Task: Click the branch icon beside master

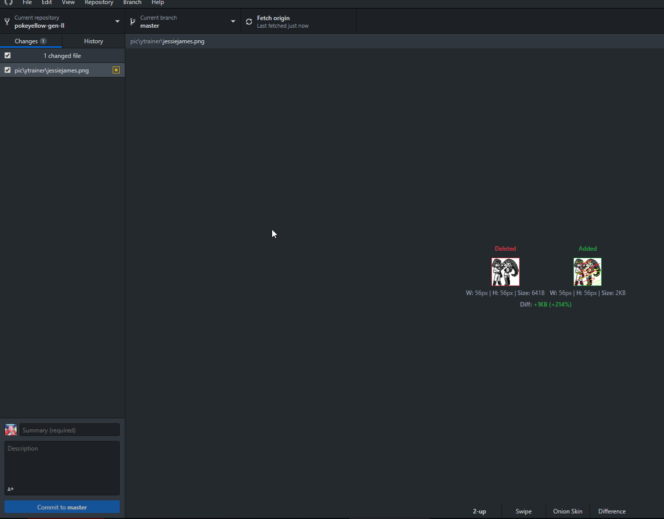Action: (x=133, y=22)
